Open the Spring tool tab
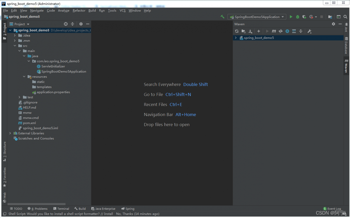Screen dimensions: 350x218 128,209
